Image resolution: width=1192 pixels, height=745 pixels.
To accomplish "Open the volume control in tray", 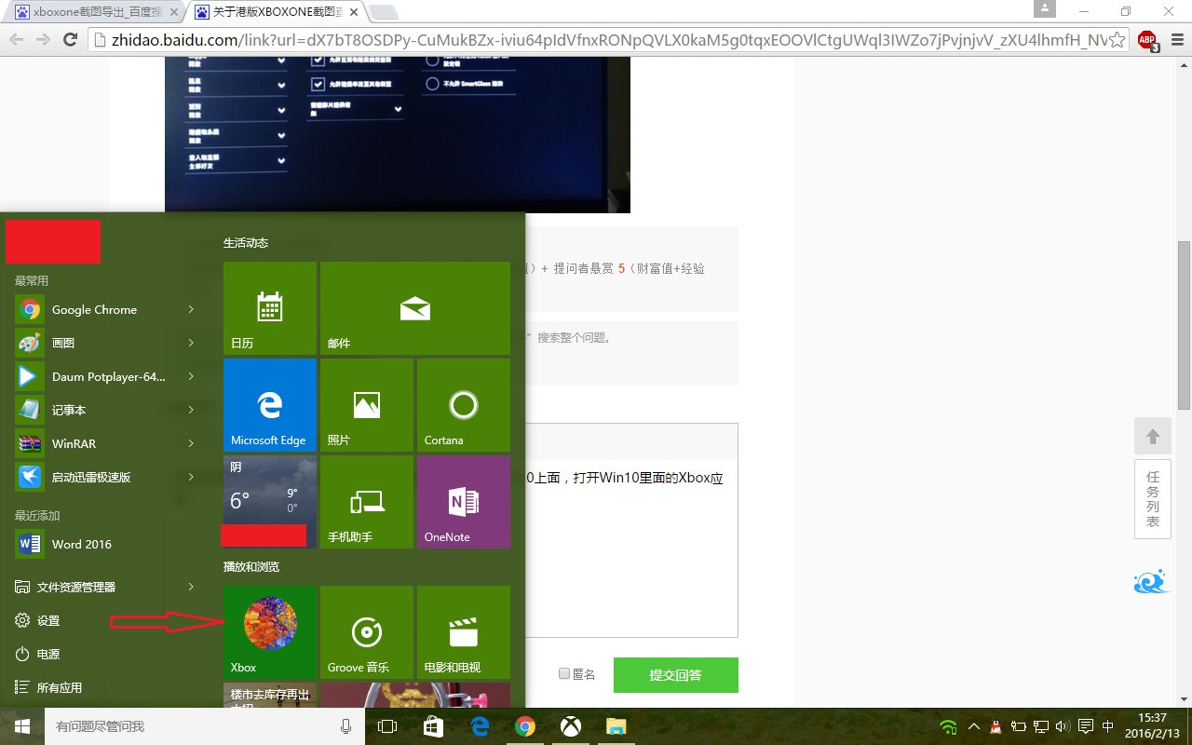I will pos(1063,726).
